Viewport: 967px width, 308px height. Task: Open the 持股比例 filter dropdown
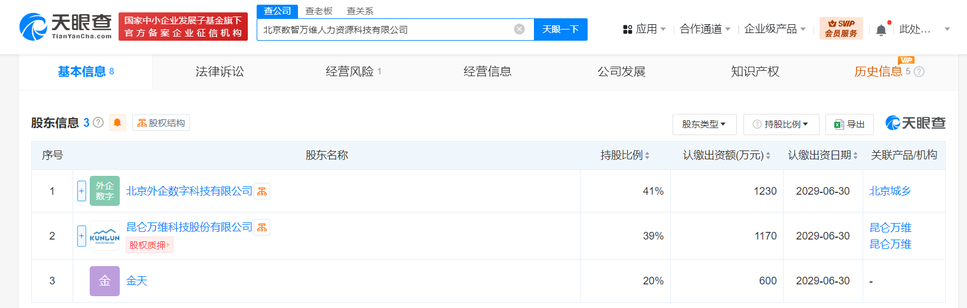[x=781, y=124]
